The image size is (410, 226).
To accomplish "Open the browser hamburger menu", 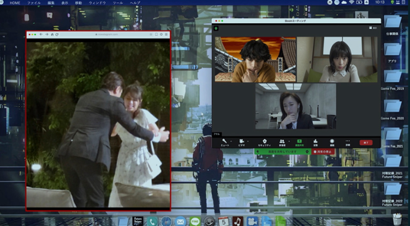I will pos(166,34).
